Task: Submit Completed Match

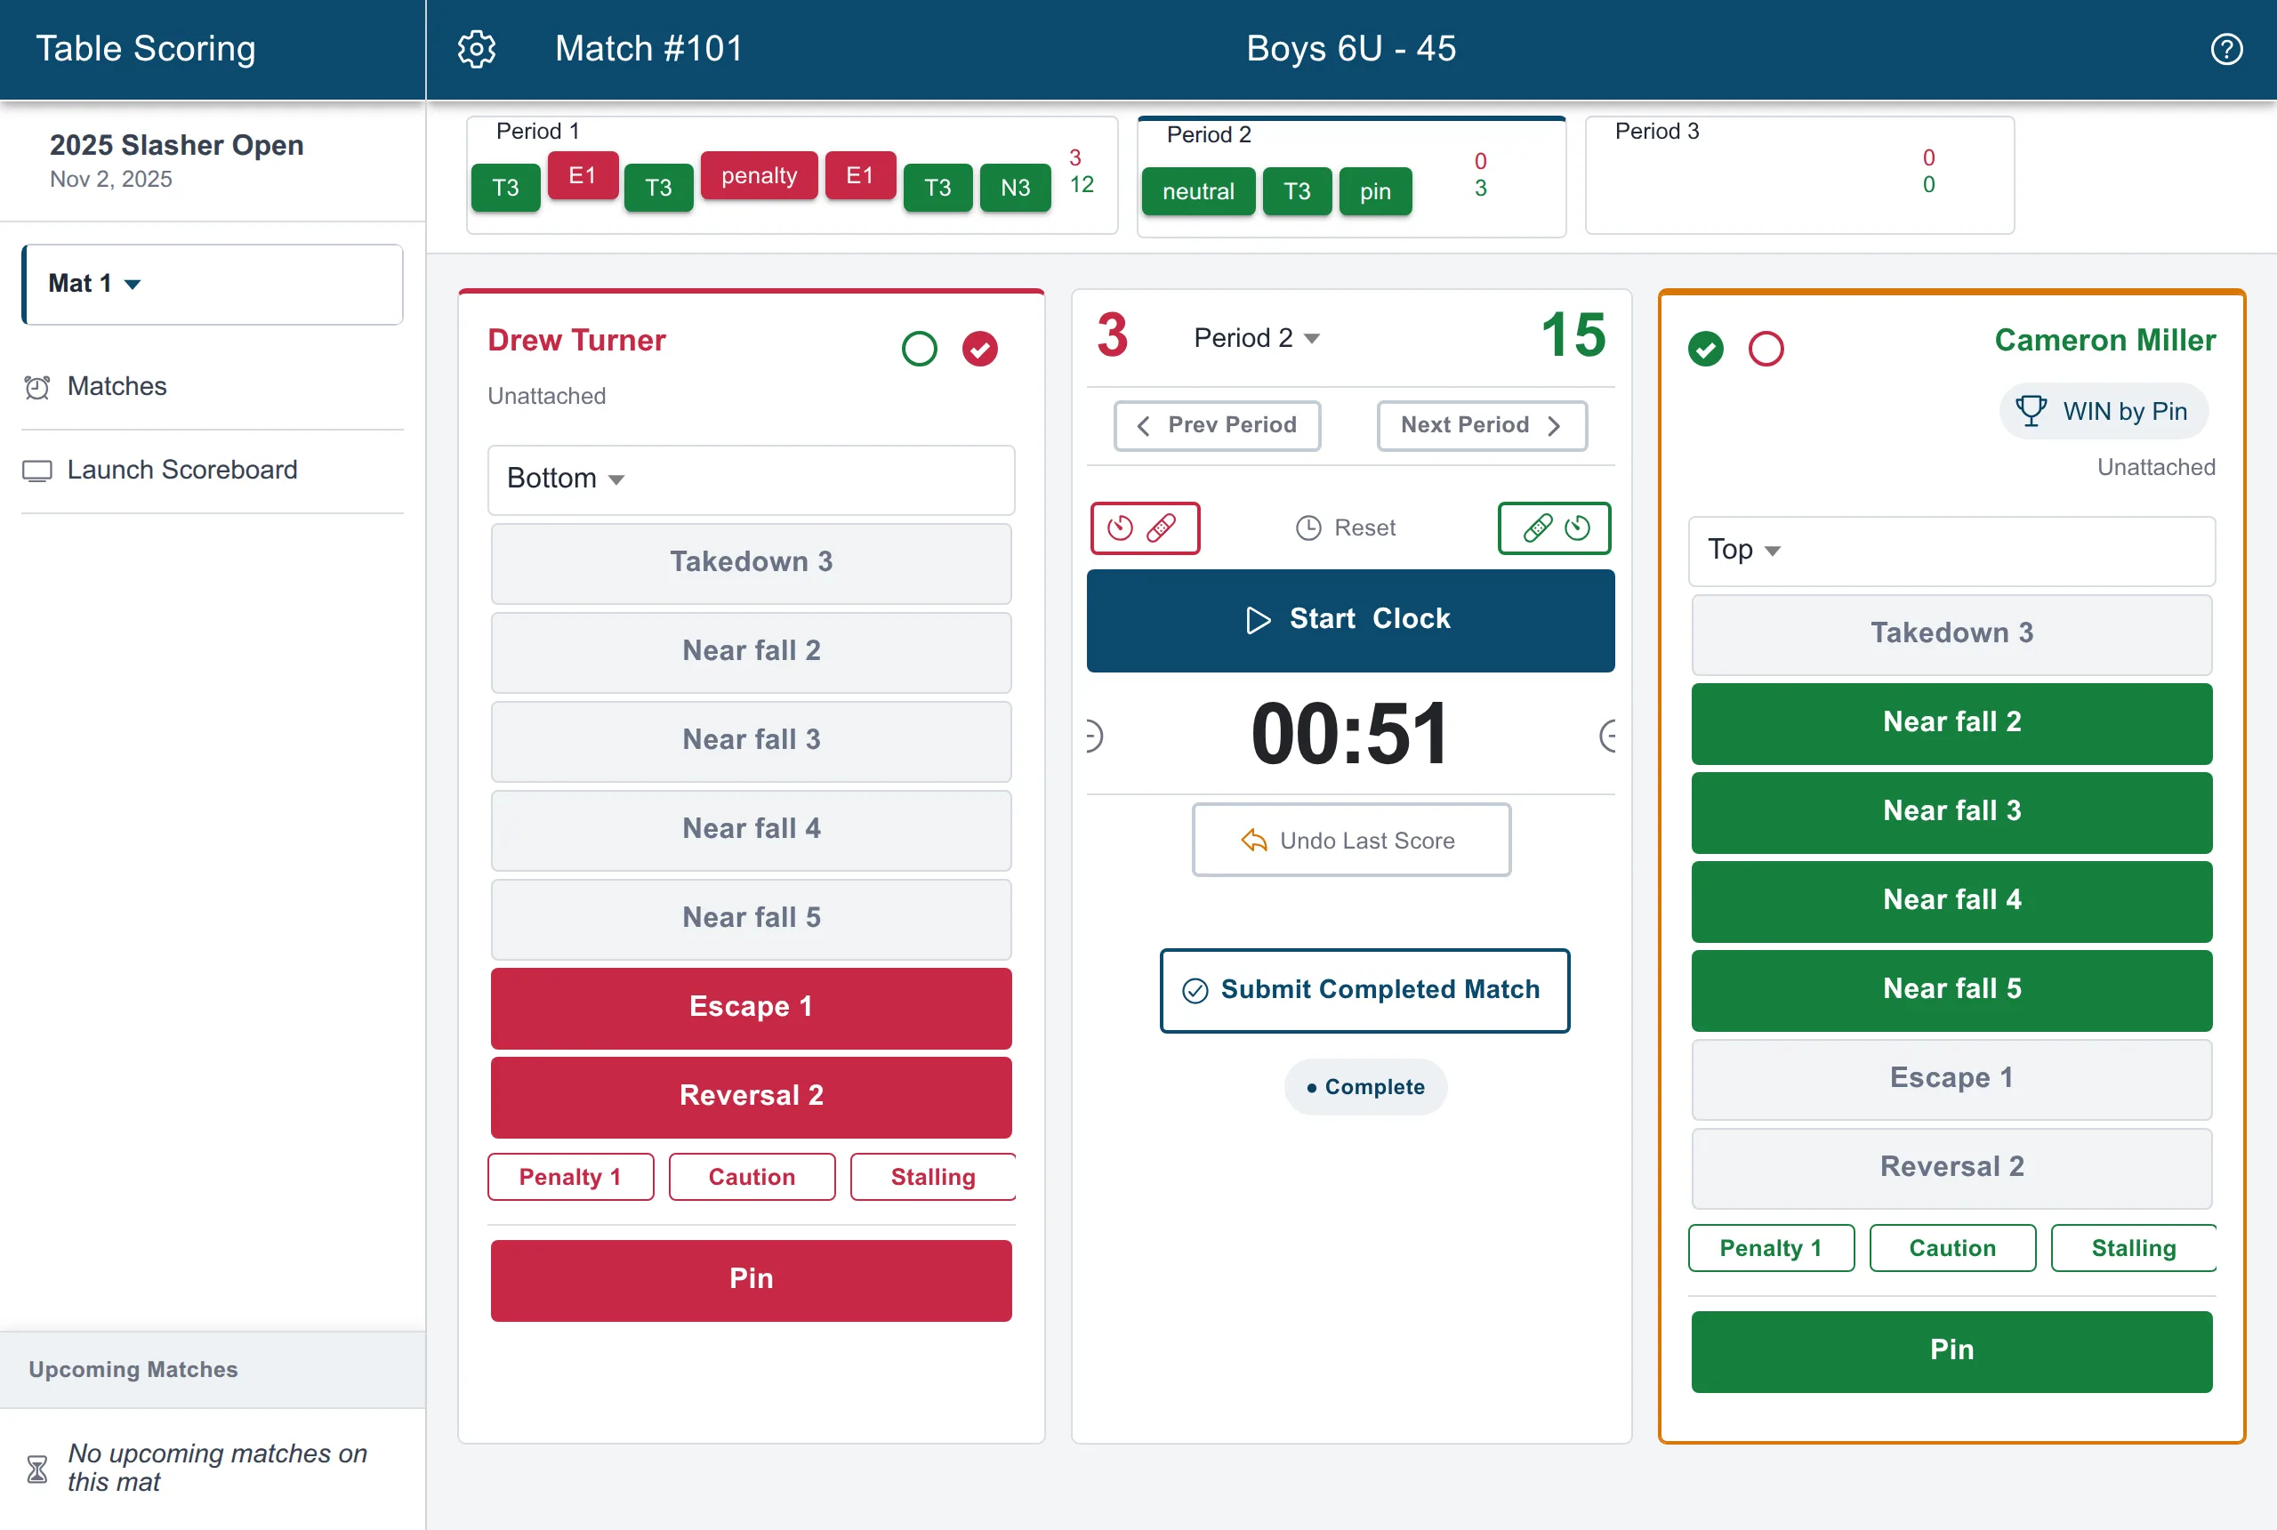Action: (x=1364, y=990)
